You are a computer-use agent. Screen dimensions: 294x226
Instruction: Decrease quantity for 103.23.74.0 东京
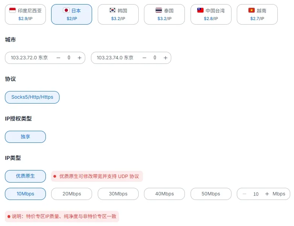coord(144,58)
